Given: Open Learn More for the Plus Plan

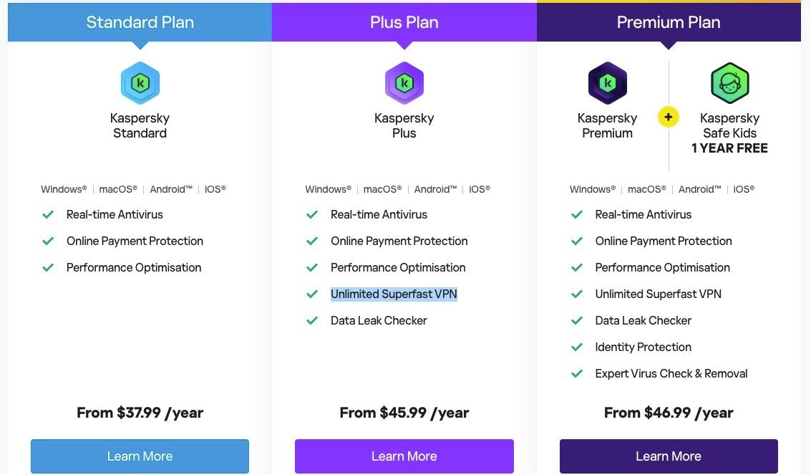Looking at the screenshot, I should click(404, 456).
